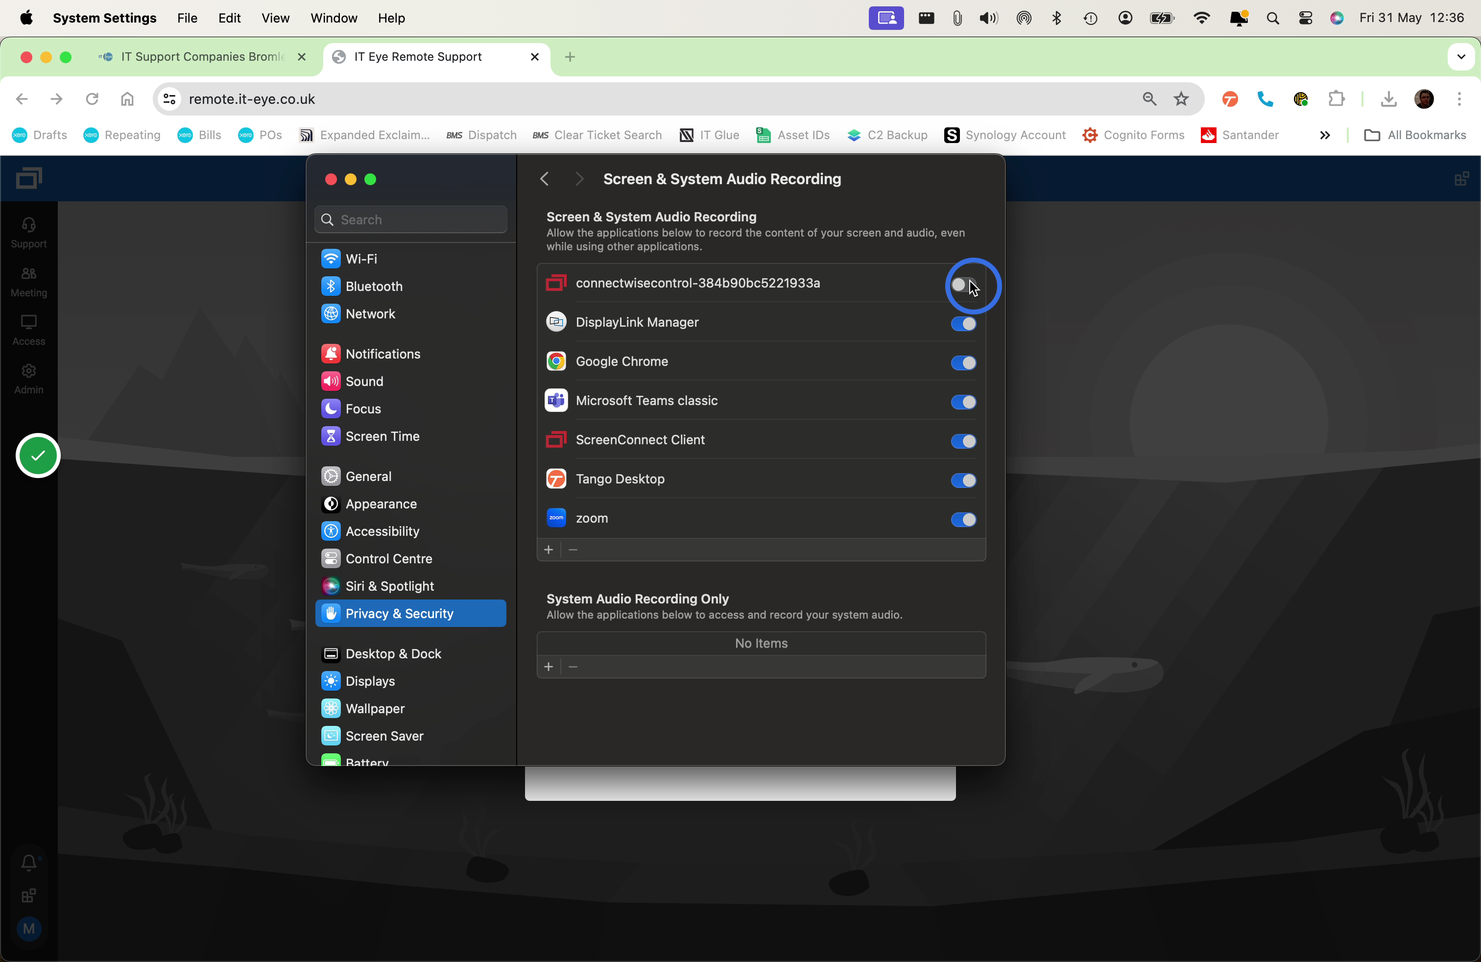Open Wallpaper settings

411,708
